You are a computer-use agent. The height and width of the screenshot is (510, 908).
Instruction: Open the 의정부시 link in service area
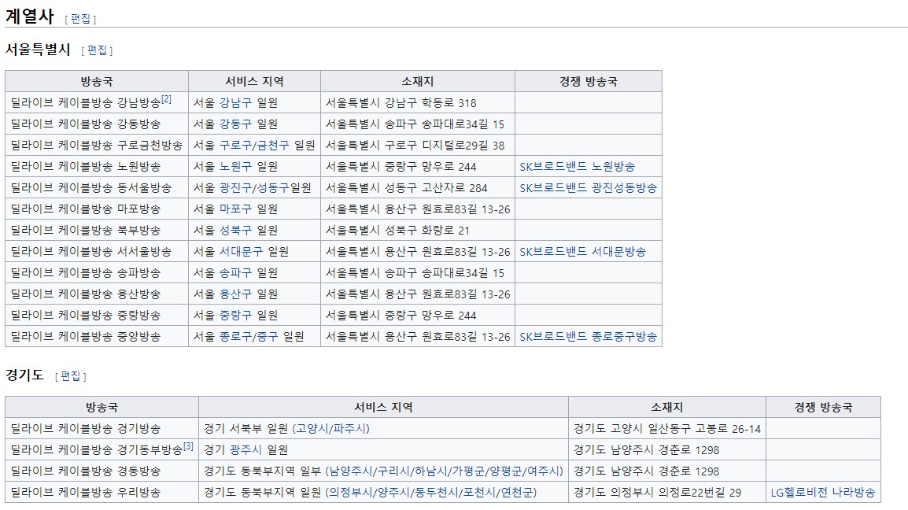351,492
